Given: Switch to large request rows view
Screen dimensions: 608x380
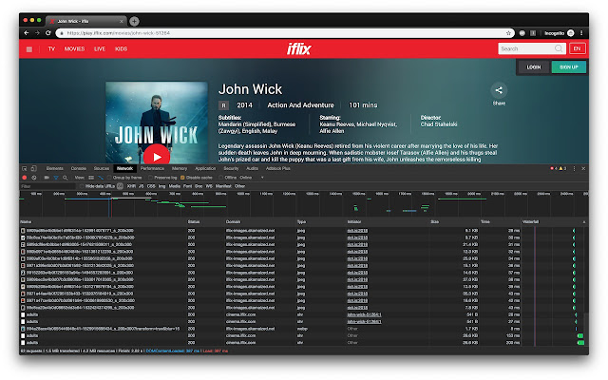Looking at the screenshot, I should 91,178.
